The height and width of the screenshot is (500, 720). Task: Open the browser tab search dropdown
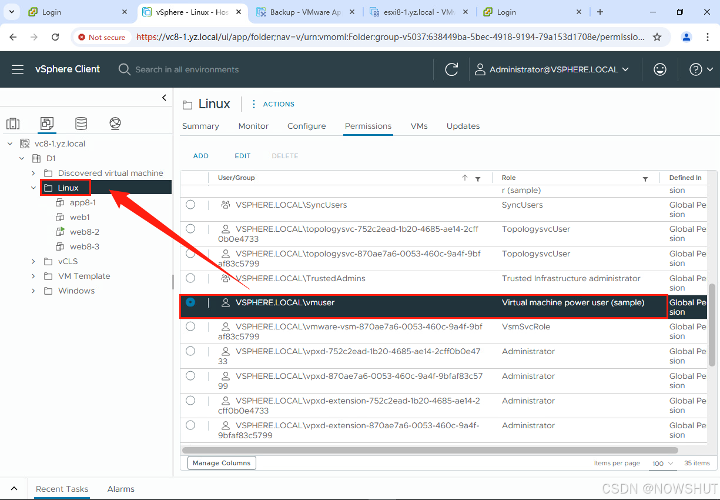coord(13,12)
